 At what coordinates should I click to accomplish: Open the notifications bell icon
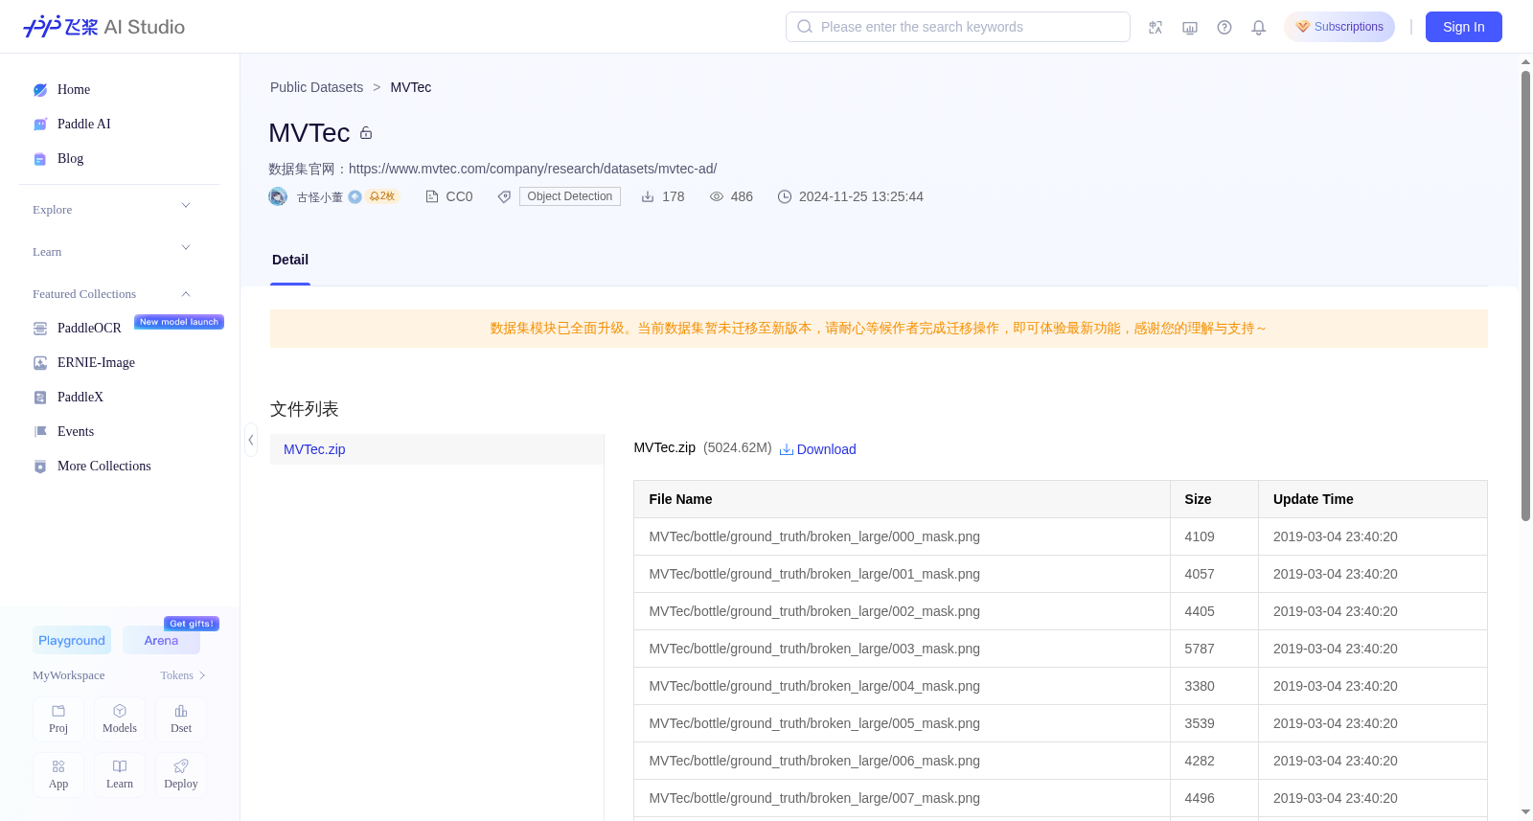tap(1259, 28)
